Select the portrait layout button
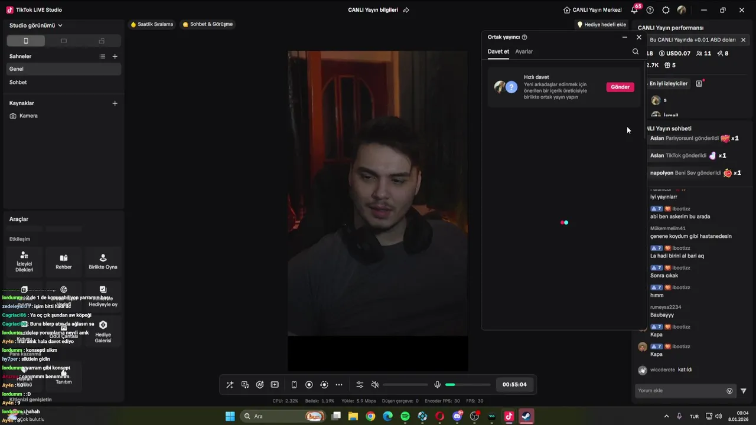756x425 pixels. tap(25, 41)
